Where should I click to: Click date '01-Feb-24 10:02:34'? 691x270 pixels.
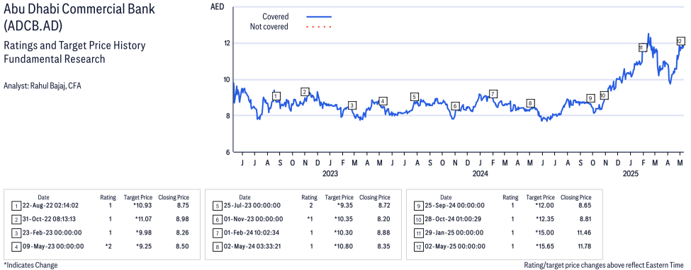251,233
